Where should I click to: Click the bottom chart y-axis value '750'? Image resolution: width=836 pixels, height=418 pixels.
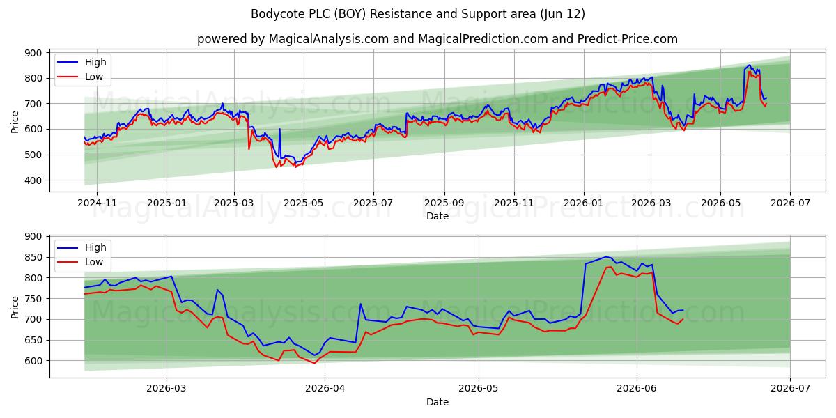(34, 299)
